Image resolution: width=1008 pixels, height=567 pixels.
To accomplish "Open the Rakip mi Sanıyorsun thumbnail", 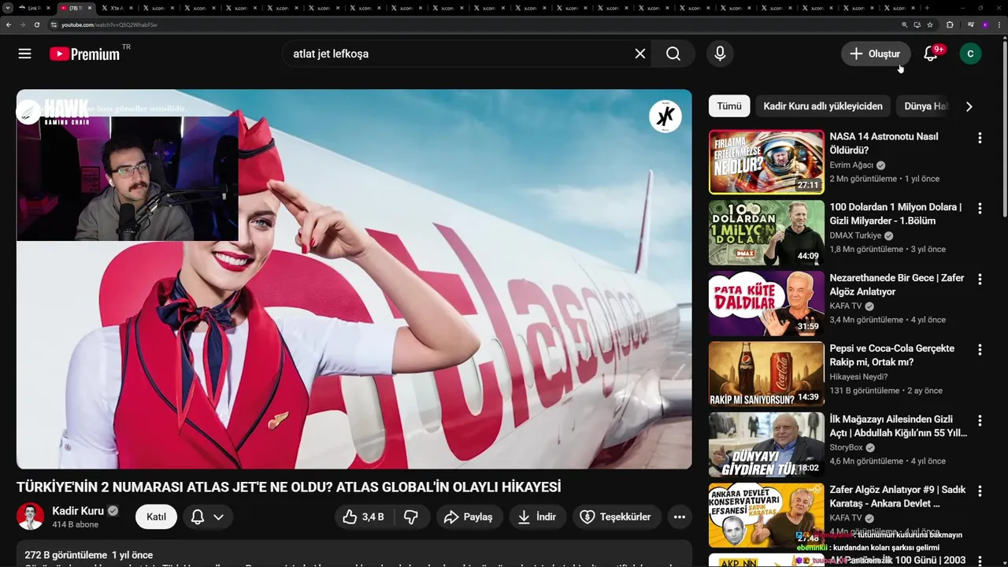I will tap(766, 374).
